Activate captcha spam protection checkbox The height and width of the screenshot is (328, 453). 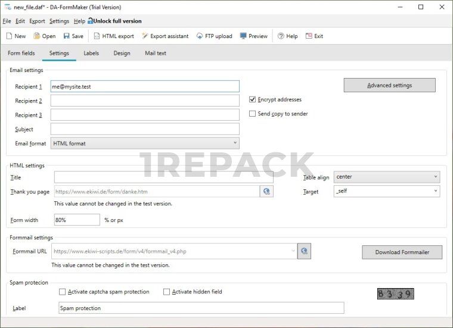point(63,292)
